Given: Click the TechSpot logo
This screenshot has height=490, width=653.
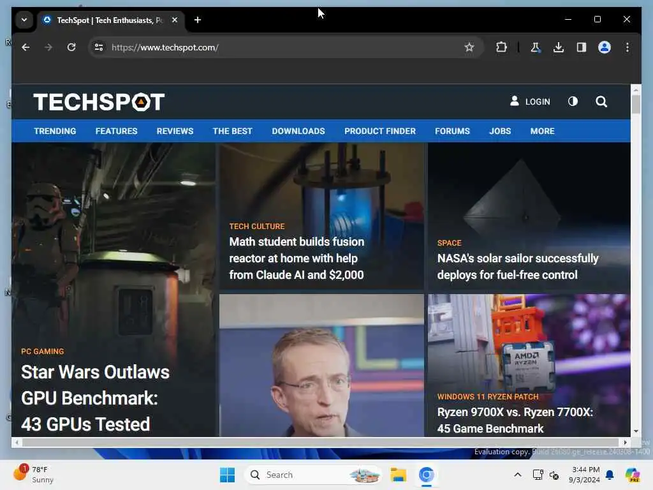Looking at the screenshot, I should tap(99, 102).
